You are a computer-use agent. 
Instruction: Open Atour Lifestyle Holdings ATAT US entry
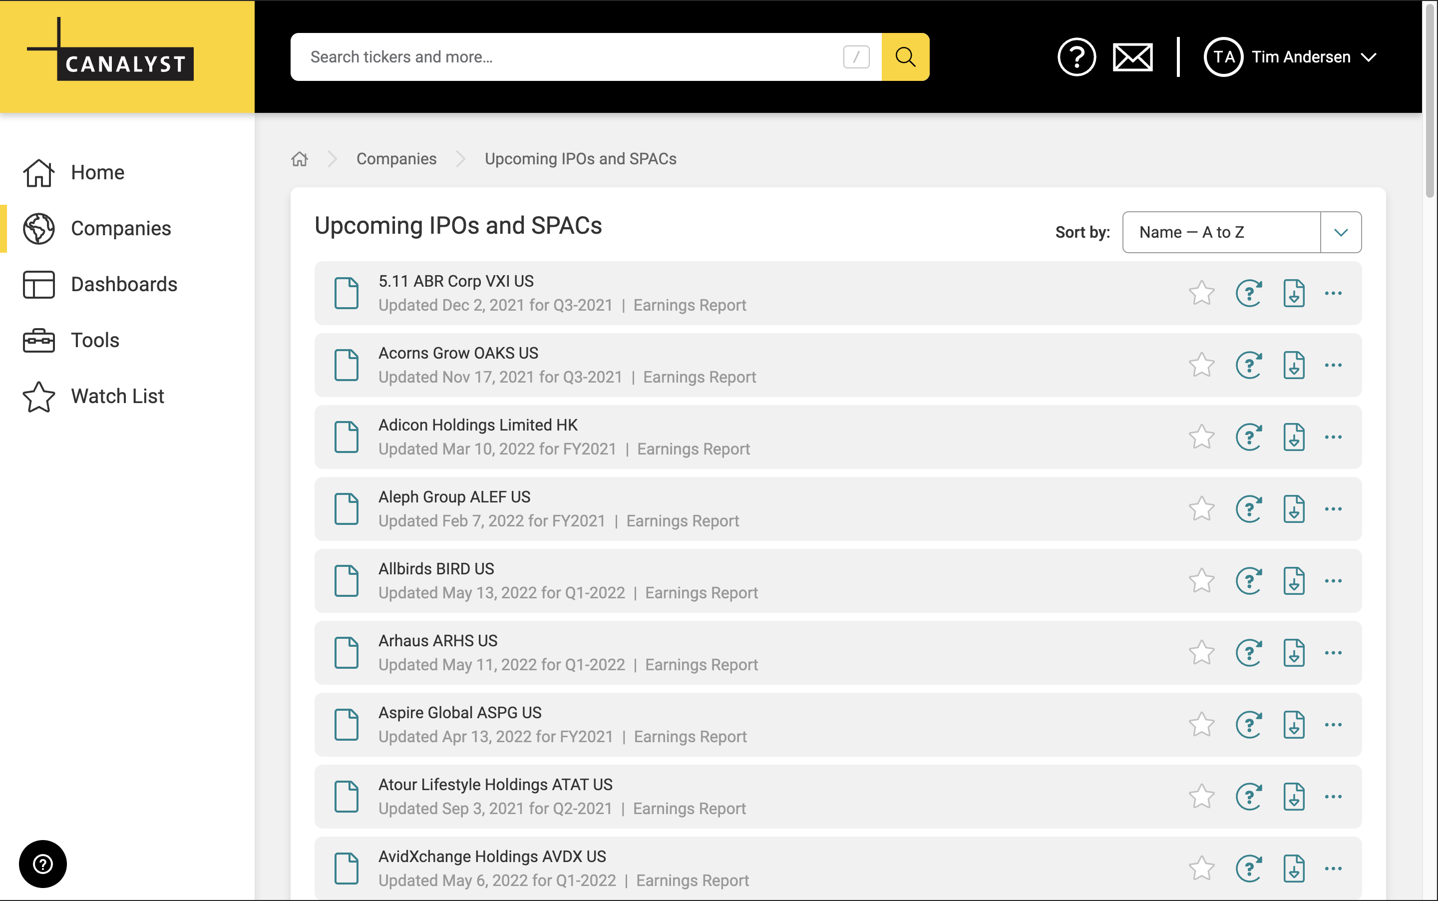coord(495,785)
